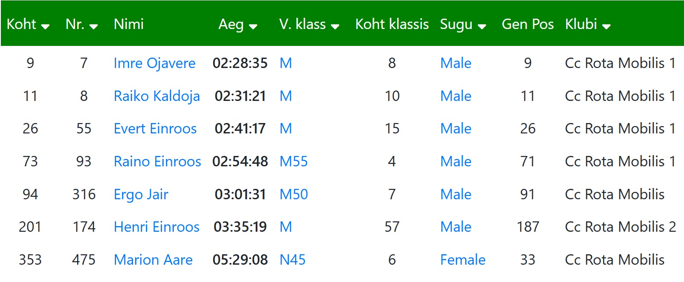
Task: Sort by the Koht column arrow
Action: pos(45,27)
